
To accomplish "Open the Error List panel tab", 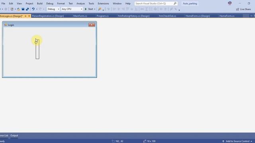I will pyautogui.click(x=4, y=135).
